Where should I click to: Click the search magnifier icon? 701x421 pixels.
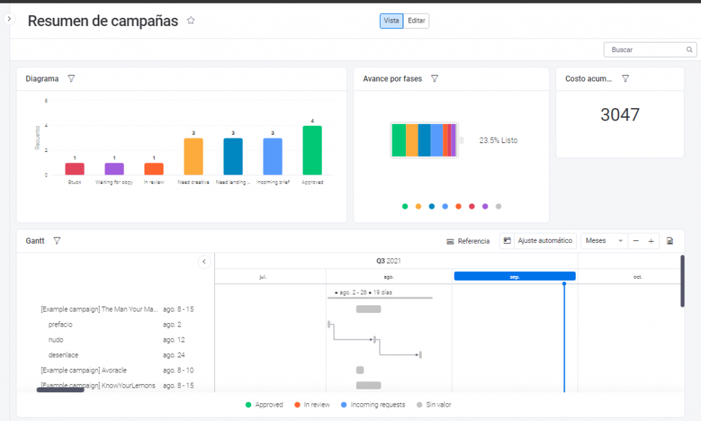pos(689,50)
